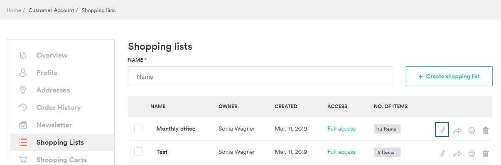The width and height of the screenshot is (501, 165).
Task: Print the Monthly office shopping list
Action: point(472,131)
